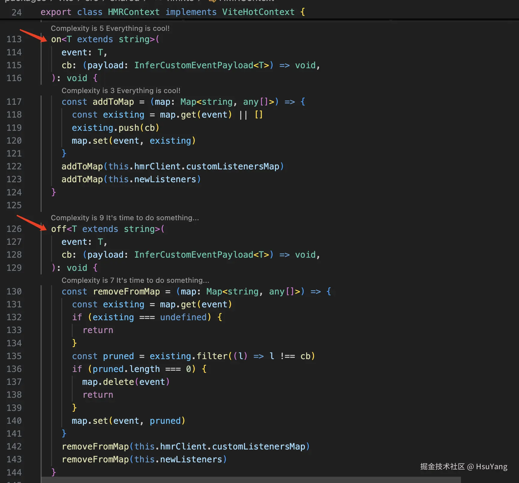Image resolution: width=519 pixels, height=483 pixels.
Task: Open the 'Complexity is 5' code lens
Action: pyautogui.click(x=110, y=28)
